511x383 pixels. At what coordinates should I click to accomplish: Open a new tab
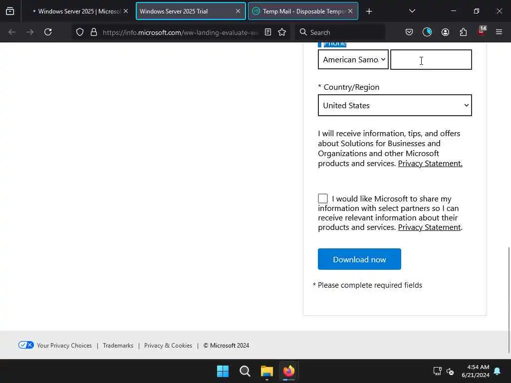tap(369, 11)
